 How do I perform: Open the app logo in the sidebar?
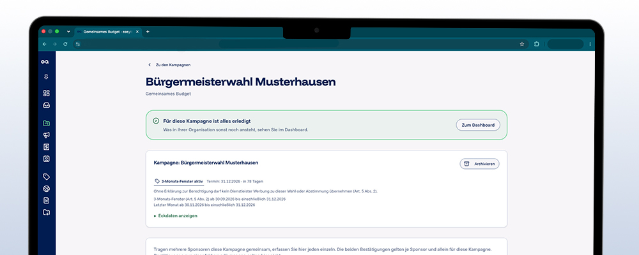pos(45,62)
